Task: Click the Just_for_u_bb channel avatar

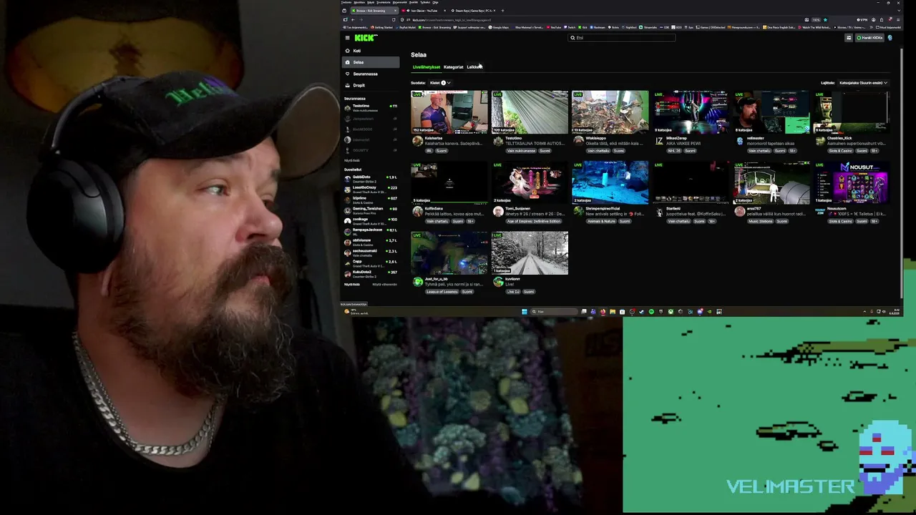Action: [x=417, y=281]
